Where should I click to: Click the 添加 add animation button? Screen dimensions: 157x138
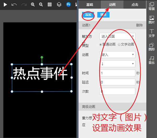click(88, 15)
